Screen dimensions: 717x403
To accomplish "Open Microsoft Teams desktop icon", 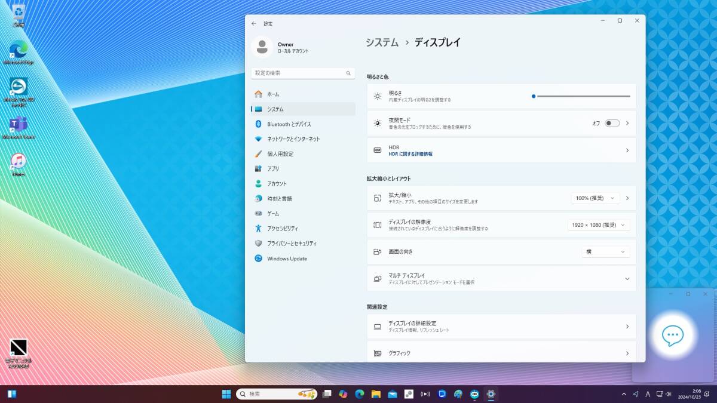I will pyautogui.click(x=19, y=125).
